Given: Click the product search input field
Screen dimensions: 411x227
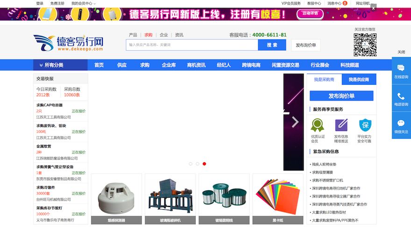Looking at the screenshot, I should pos(191,45).
